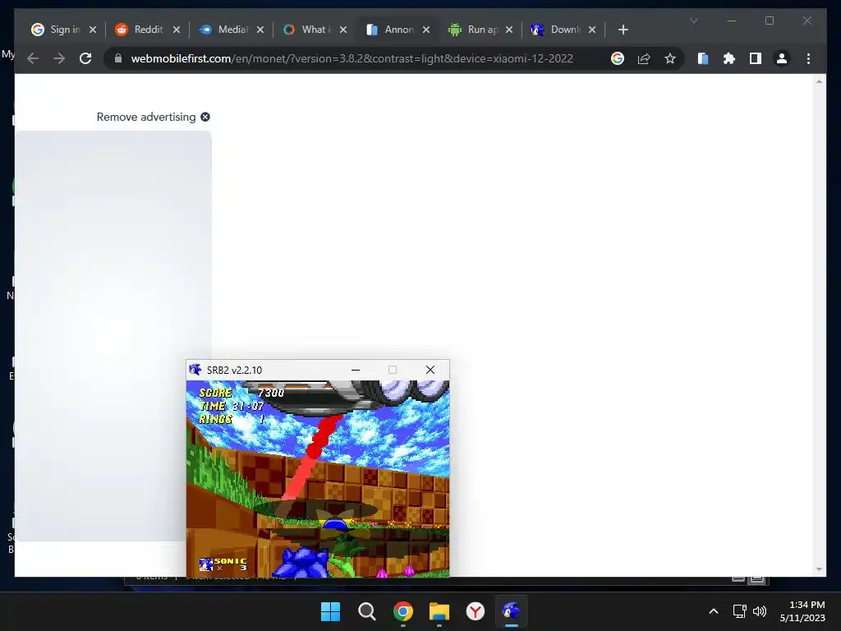The height and width of the screenshot is (631, 841).
Task: Click the Chrome taskbar icon
Action: [402, 611]
